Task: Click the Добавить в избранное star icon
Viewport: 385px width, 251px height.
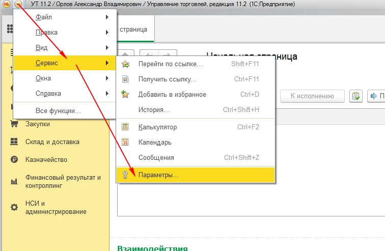Action: (x=126, y=95)
